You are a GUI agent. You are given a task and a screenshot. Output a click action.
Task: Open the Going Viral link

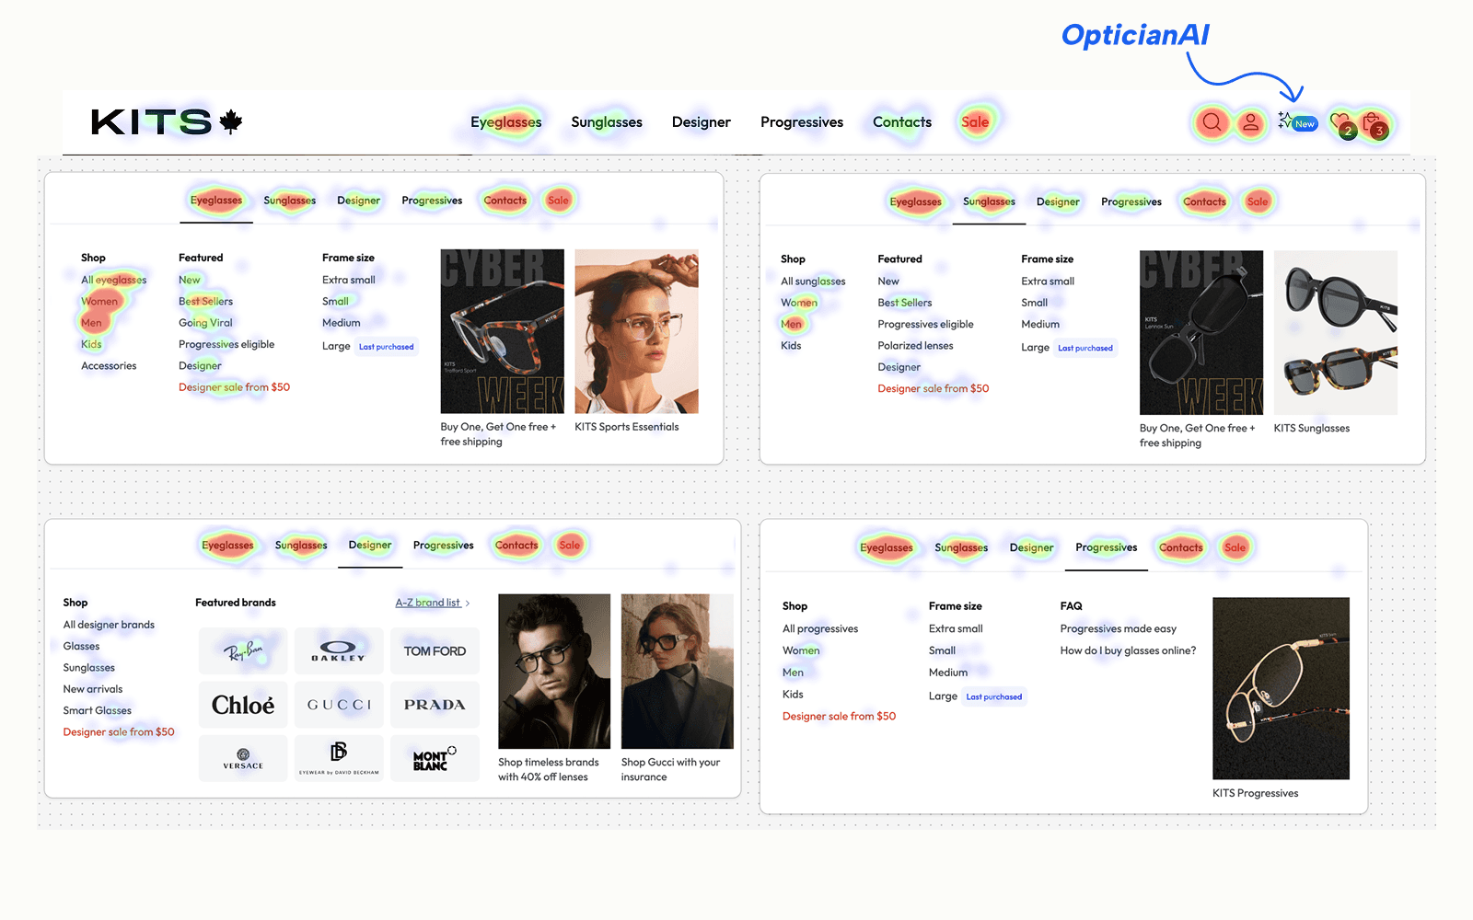[x=205, y=323]
